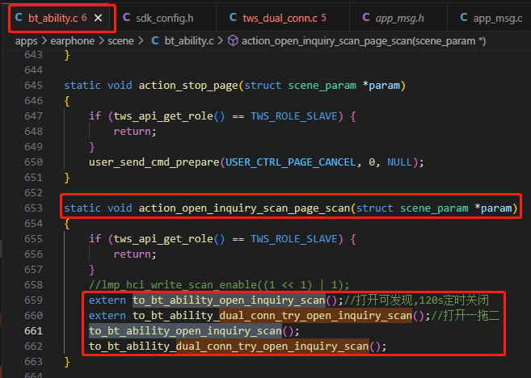The height and width of the screenshot is (378, 531).
Task: Click line number 661 in the gutter
Action: click(x=33, y=331)
